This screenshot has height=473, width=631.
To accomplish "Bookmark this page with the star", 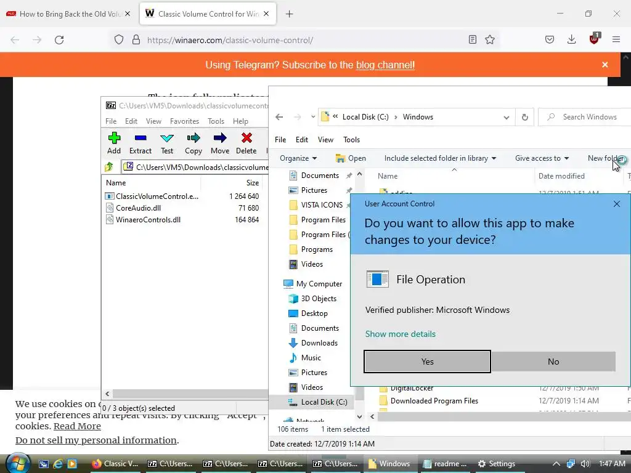I will [x=490, y=39].
